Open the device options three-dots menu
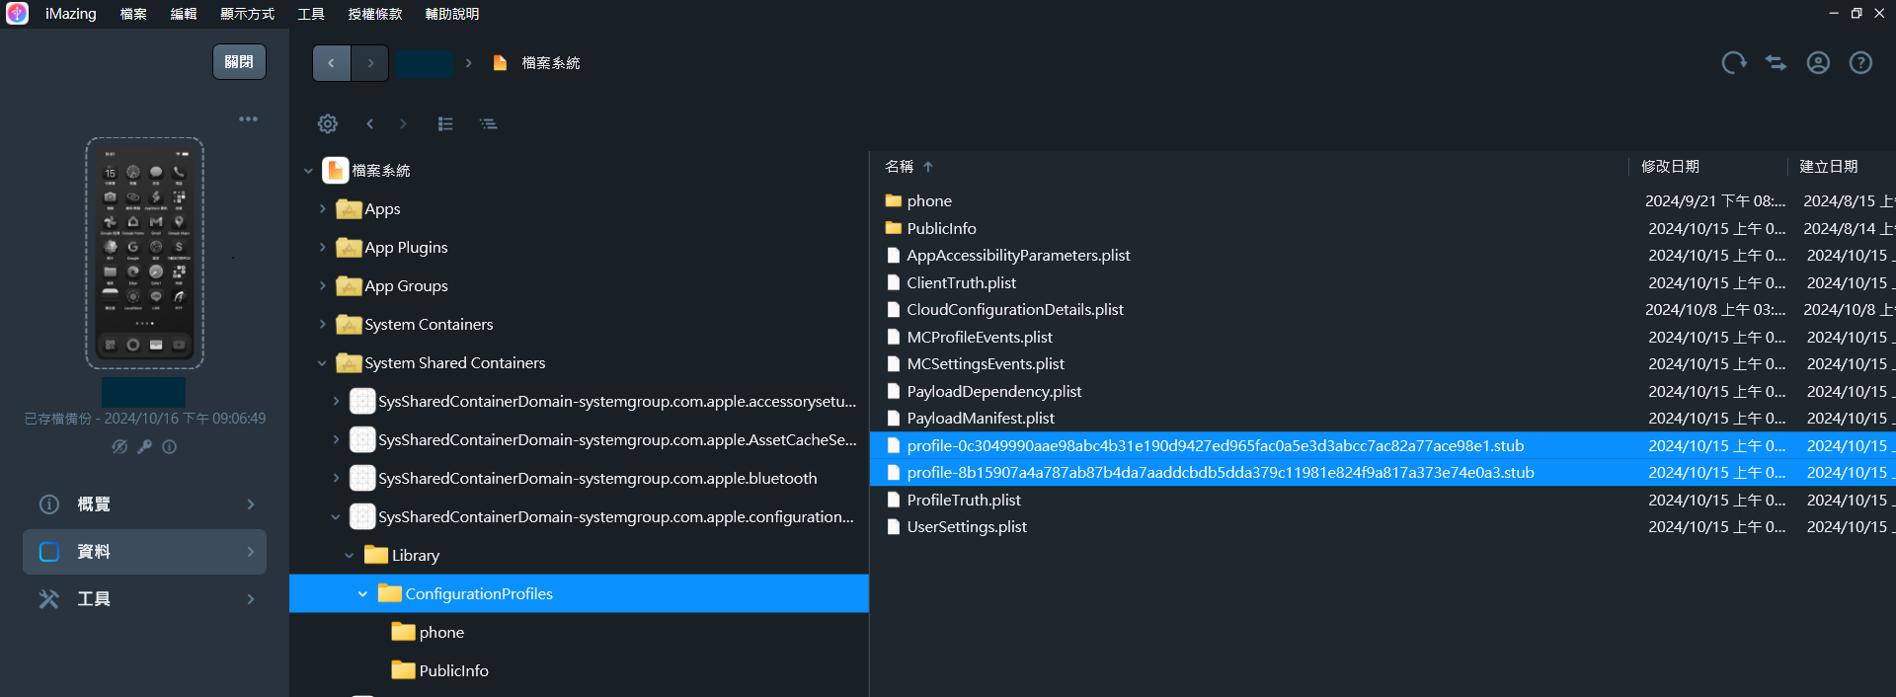This screenshot has height=697, width=1896. coord(248,119)
